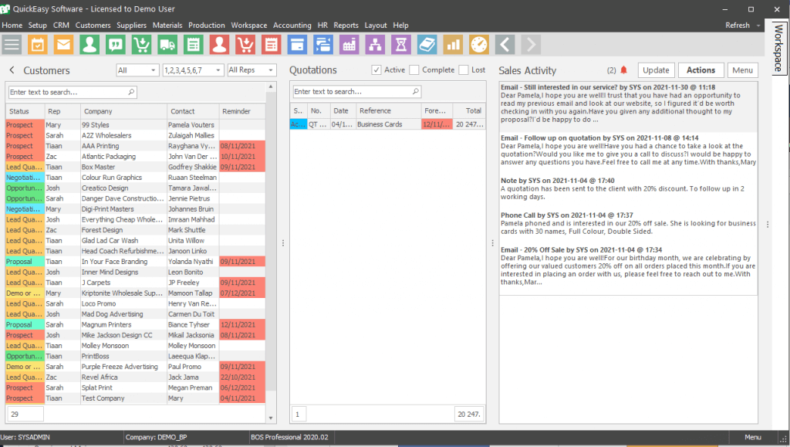Switch to the vertical Workspace tab
The height and width of the screenshot is (447, 790).
779,48
